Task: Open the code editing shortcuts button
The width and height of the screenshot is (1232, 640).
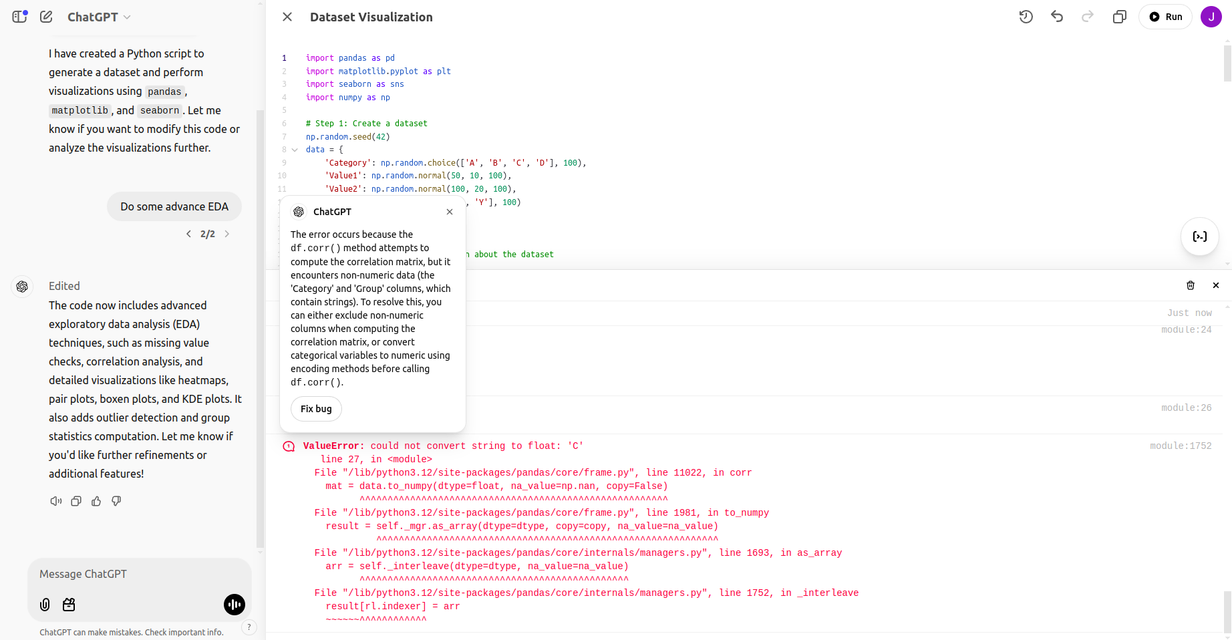Action: point(1200,236)
